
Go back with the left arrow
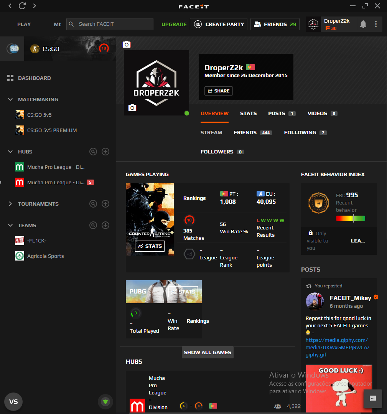coord(10,5)
